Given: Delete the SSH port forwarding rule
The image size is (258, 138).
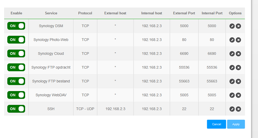Looking at the screenshot, I should [238, 109].
